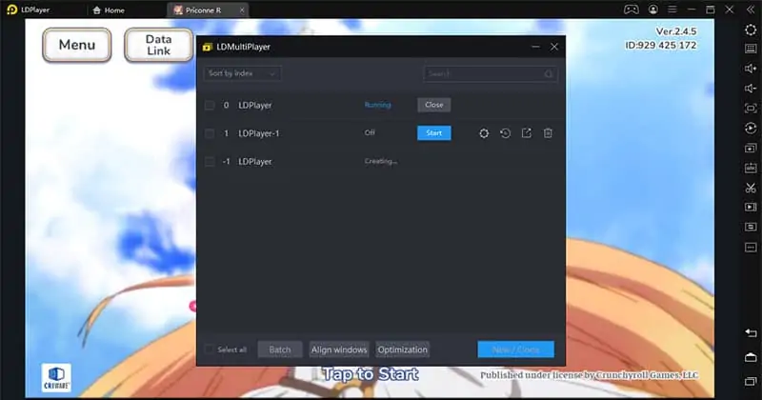The height and width of the screenshot is (400, 762).
Task: Click the CRIWARE logo in the game
Action: pos(56,378)
